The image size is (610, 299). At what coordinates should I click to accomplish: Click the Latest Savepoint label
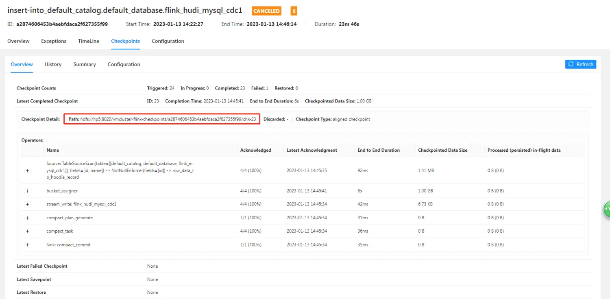point(34,279)
